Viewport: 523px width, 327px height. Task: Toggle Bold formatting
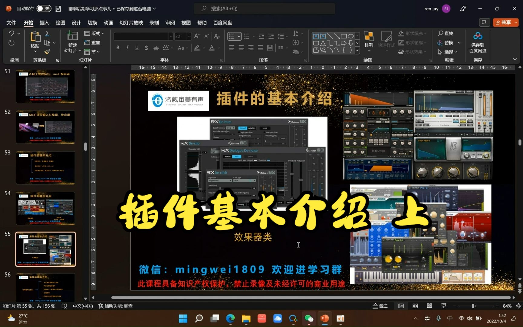(118, 48)
